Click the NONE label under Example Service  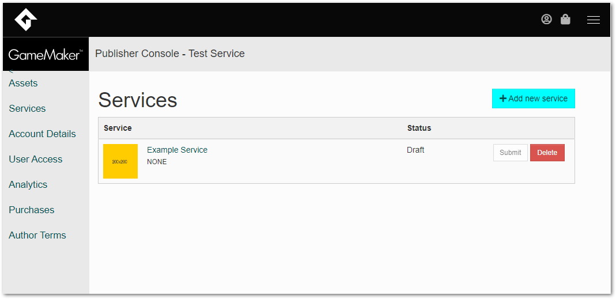coord(157,162)
